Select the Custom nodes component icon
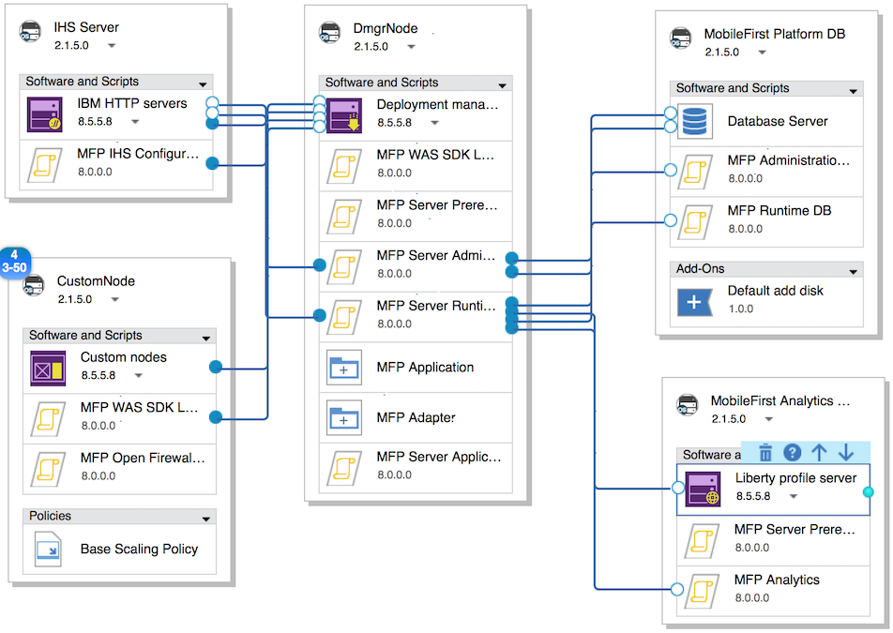893x633 pixels. click(x=48, y=368)
